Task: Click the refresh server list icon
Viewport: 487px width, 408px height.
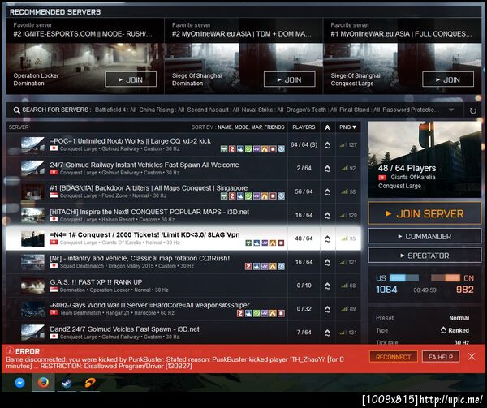Action: [472, 110]
